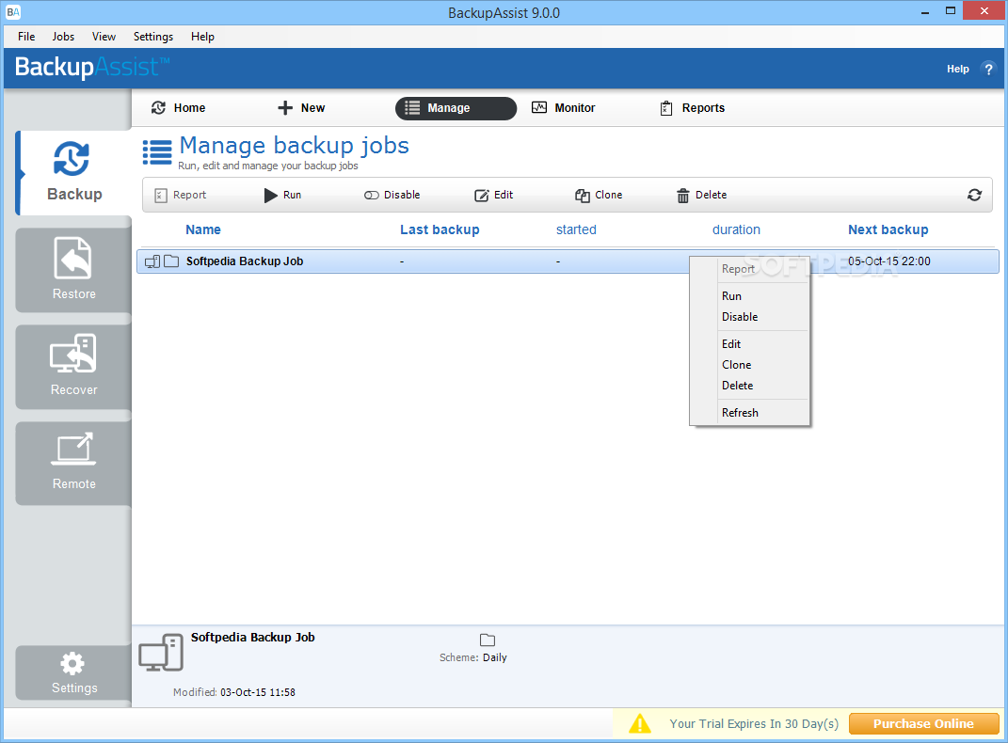Select the Softpedia Backup Job row name
This screenshot has width=1008, height=743.
pos(245,261)
